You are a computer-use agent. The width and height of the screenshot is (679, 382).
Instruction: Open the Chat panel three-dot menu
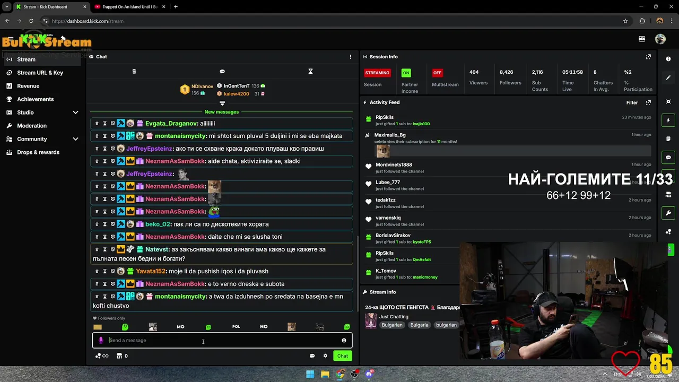350,57
